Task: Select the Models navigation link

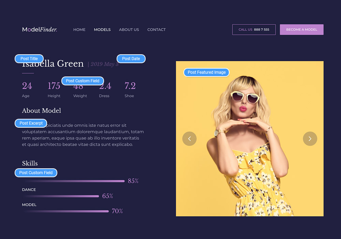Action: click(102, 30)
